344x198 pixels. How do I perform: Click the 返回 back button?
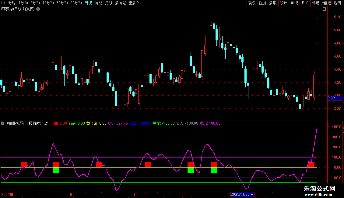click(337, 3)
